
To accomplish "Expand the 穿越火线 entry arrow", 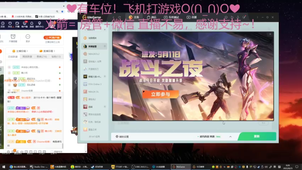I will click(105, 76).
